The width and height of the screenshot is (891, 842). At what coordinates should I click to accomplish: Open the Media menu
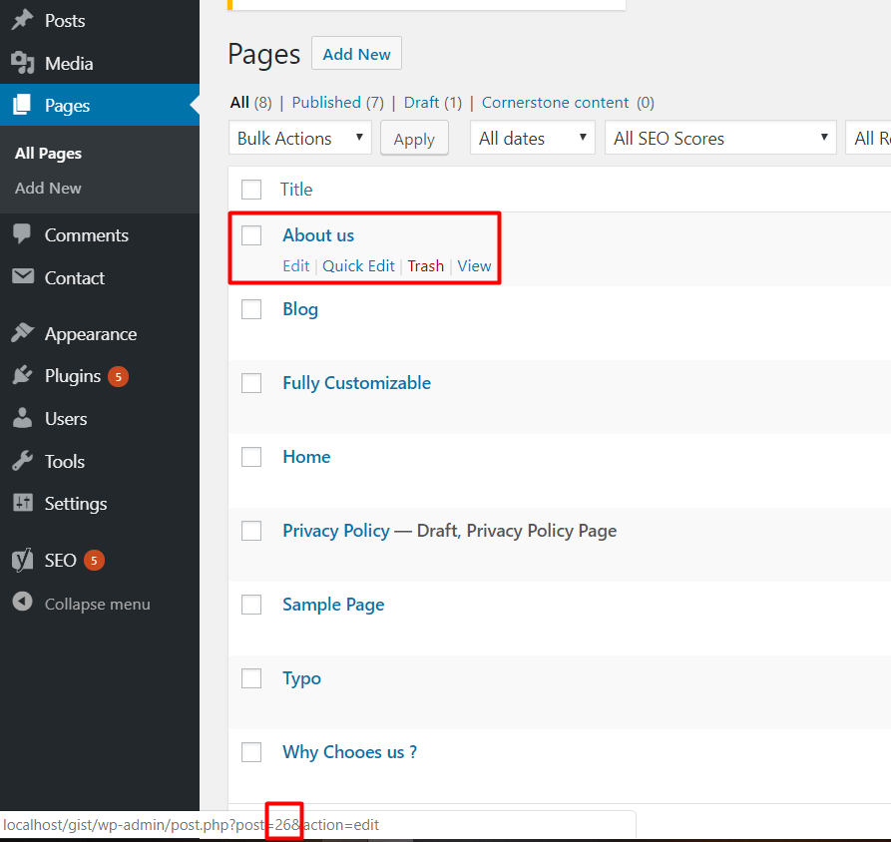pos(69,64)
